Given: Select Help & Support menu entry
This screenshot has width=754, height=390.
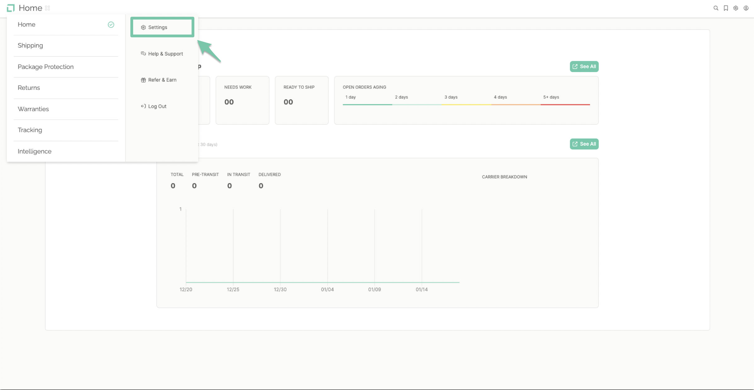Looking at the screenshot, I should coord(162,54).
